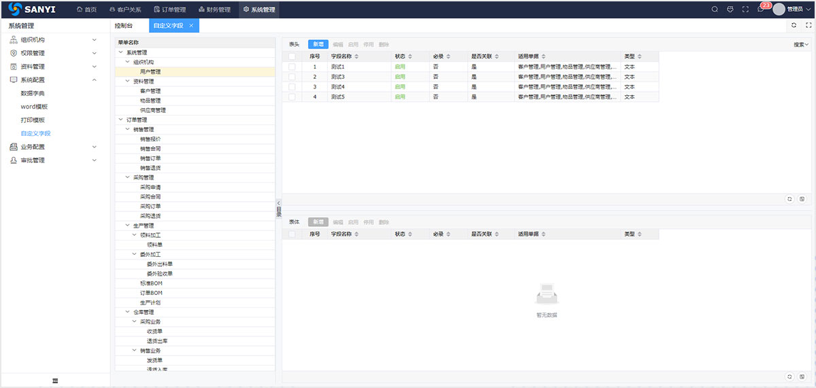The width and height of the screenshot is (816, 388).
Task: Tick the select-all checkbox in 表头 table
Action: click(x=292, y=56)
